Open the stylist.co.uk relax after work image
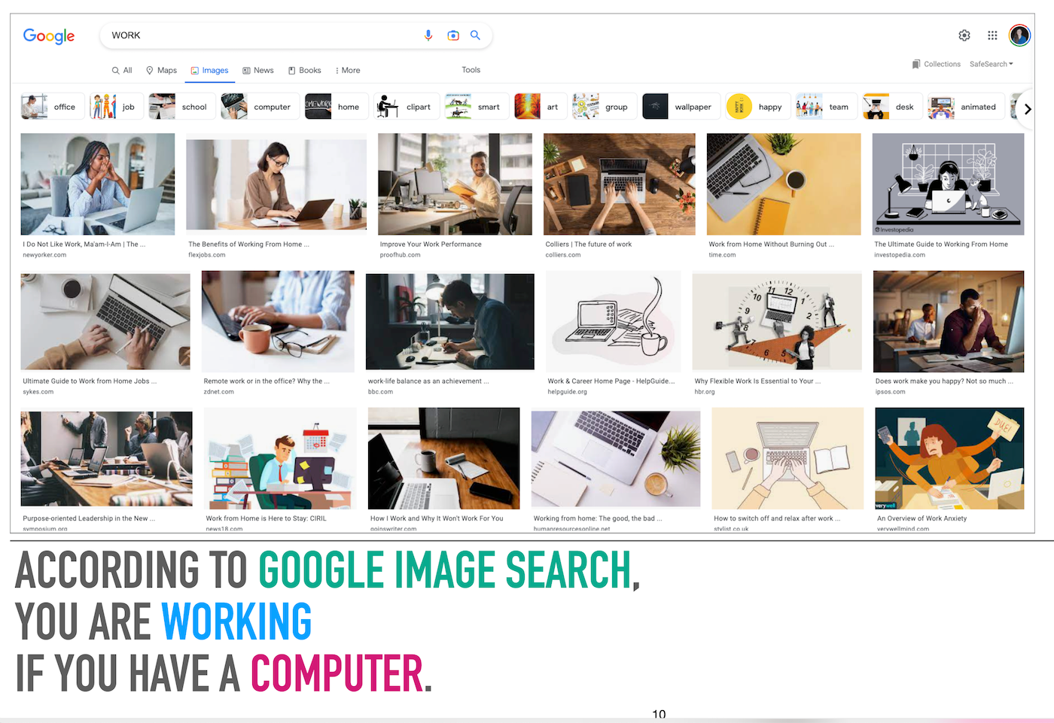 pyautogui.click(x=787, y=459)
